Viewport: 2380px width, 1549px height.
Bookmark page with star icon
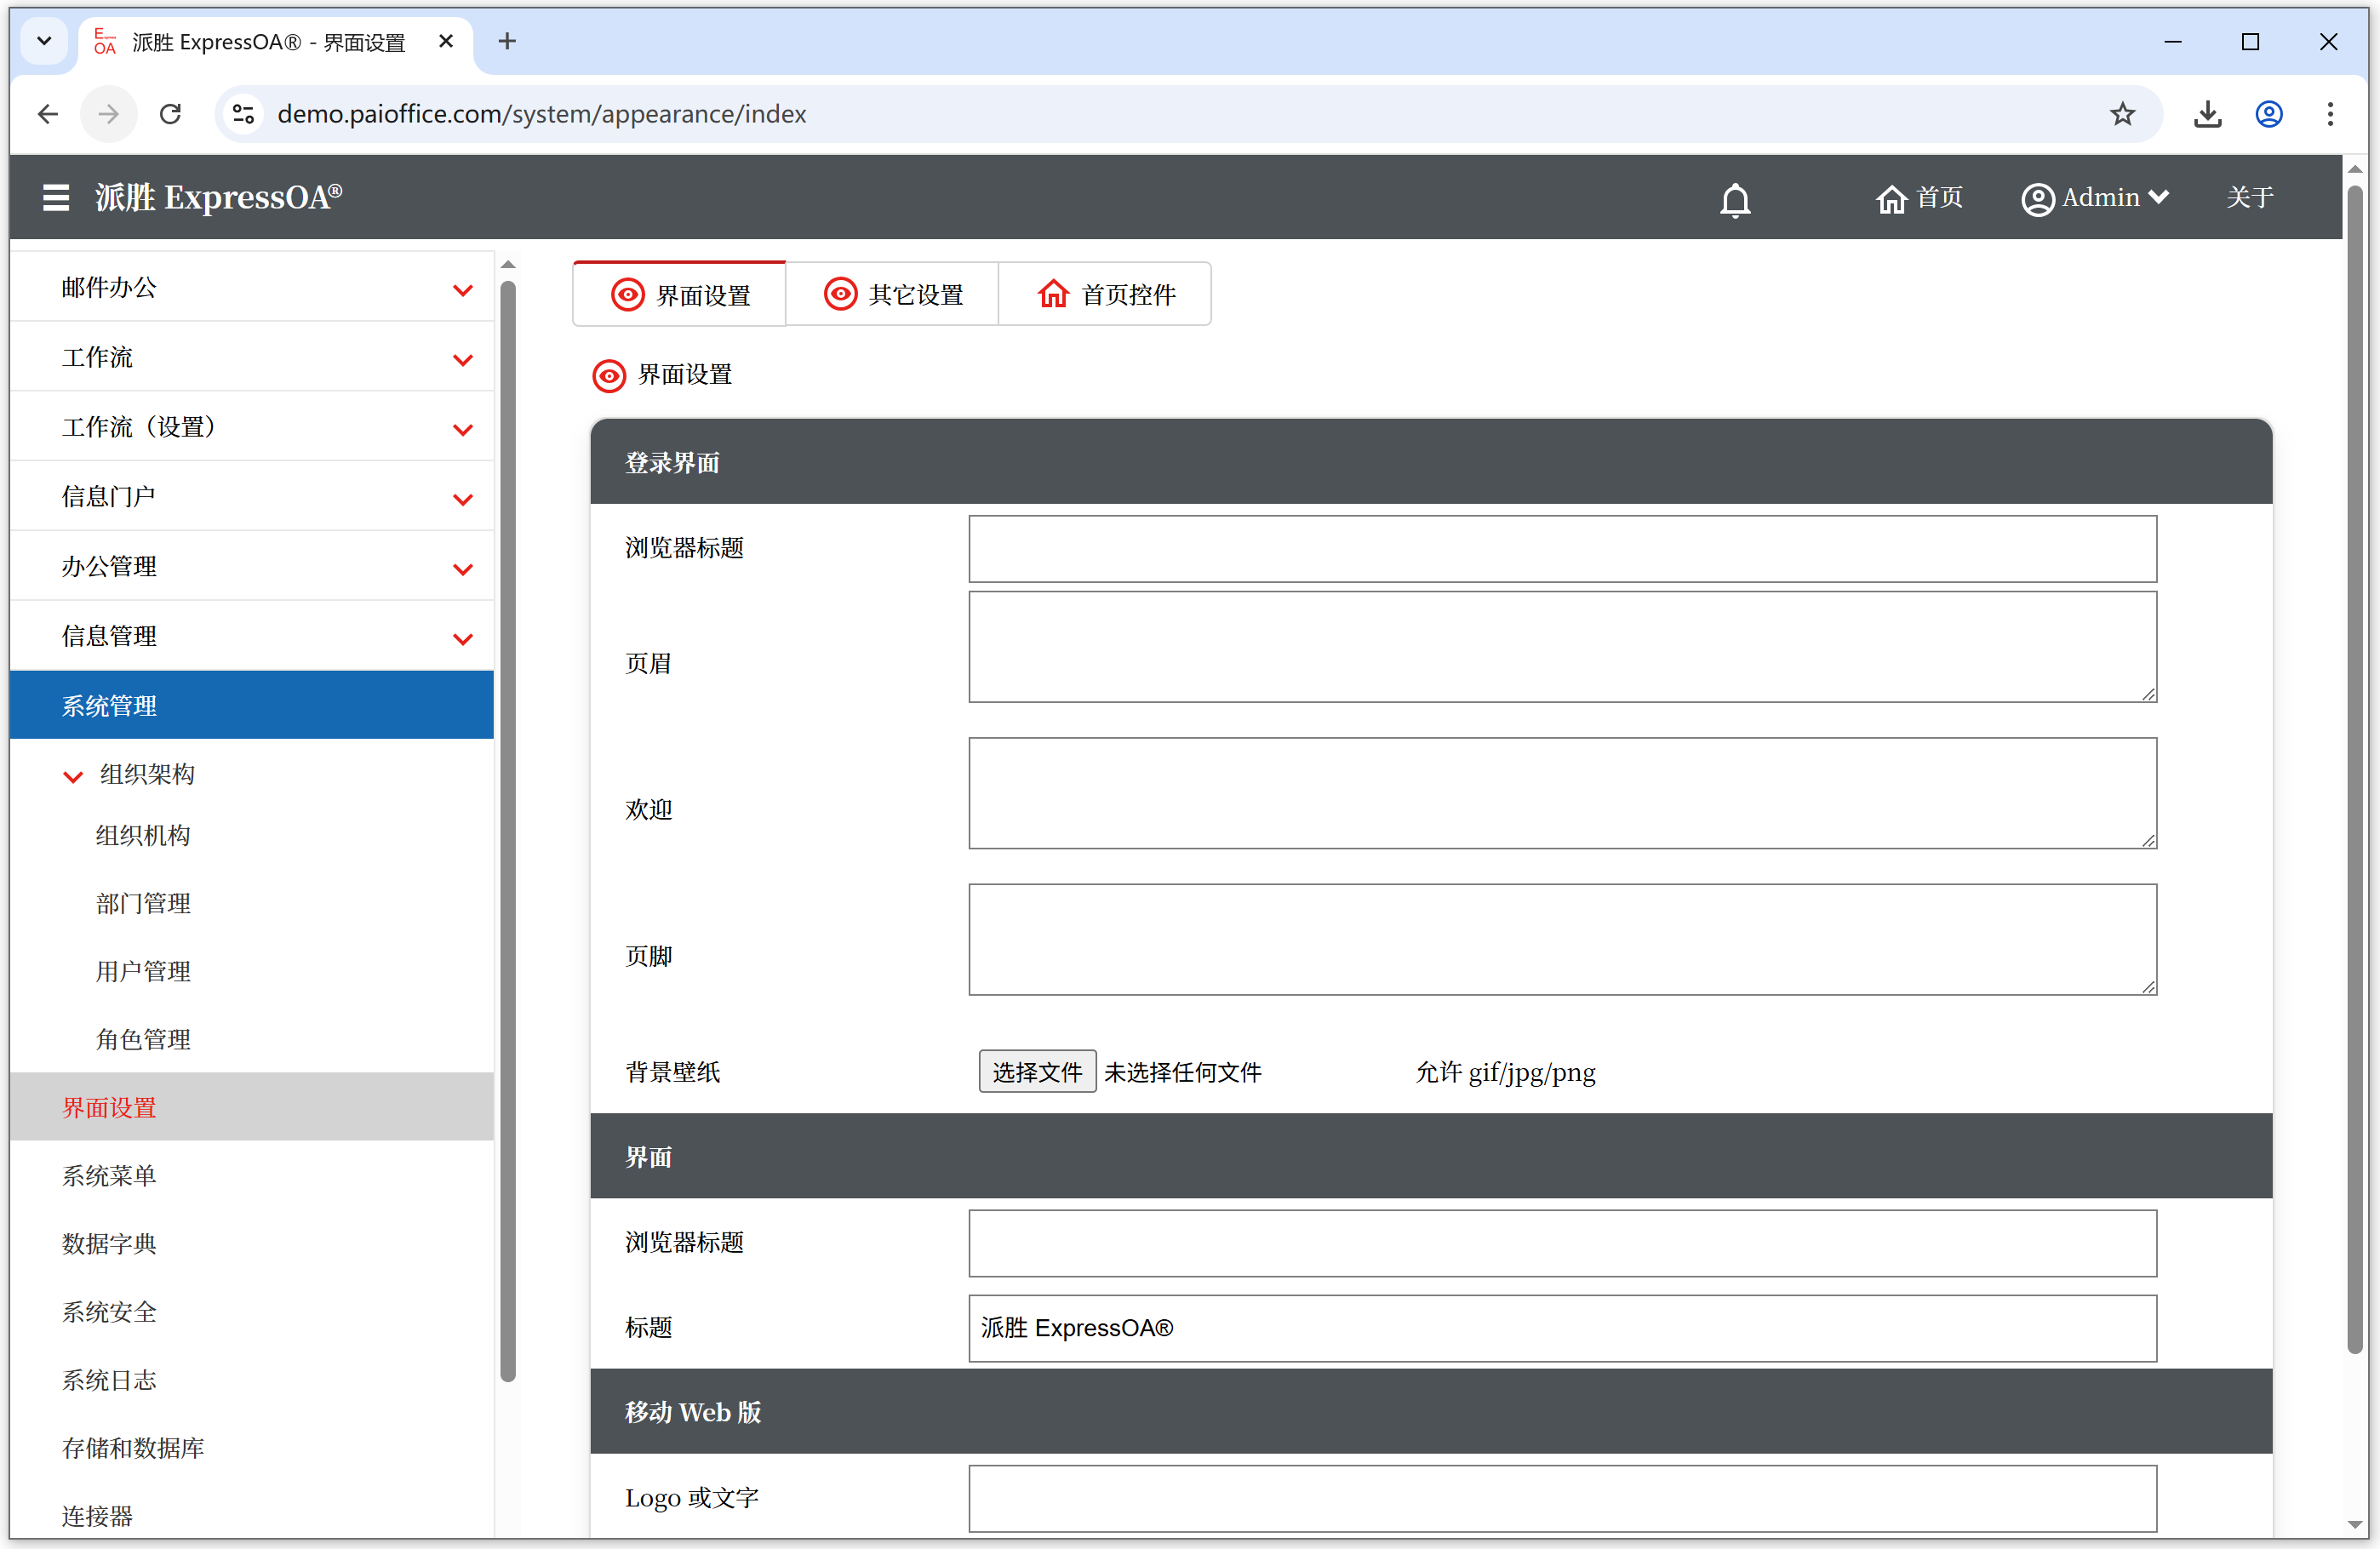pos(2122,114)
